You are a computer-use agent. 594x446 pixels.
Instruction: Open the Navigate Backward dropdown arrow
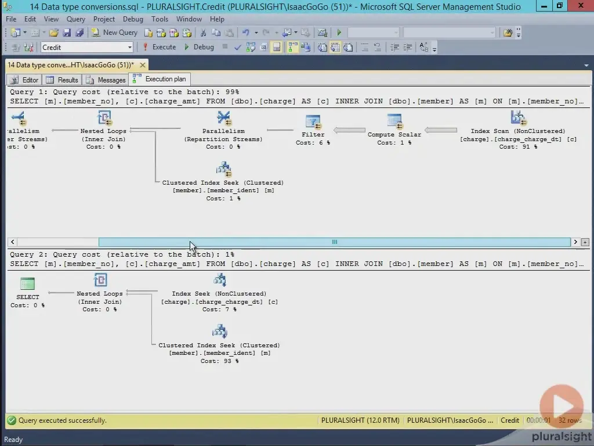pyautogui.click(x=295, y=33)
